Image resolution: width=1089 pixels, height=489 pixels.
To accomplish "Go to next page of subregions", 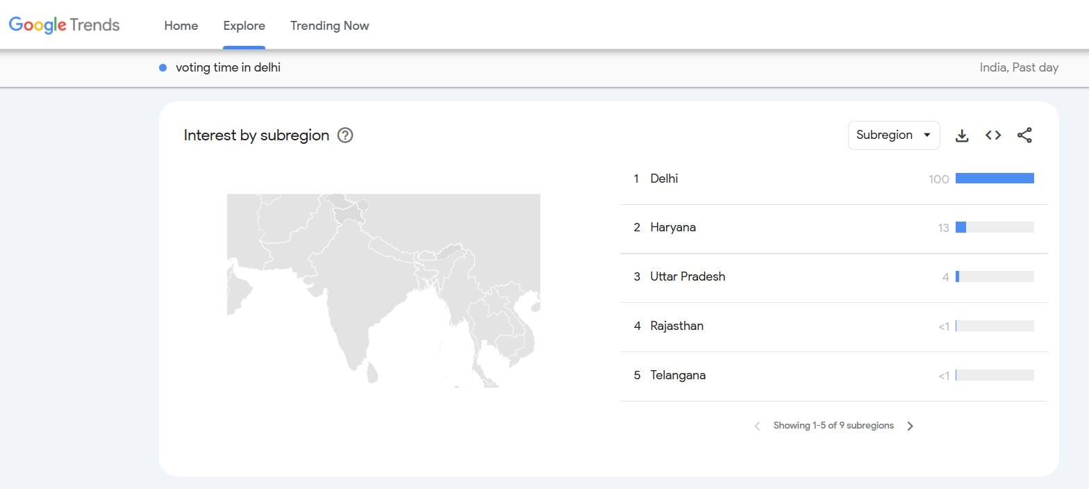I will pyautogui.click(x=910, y=426).
